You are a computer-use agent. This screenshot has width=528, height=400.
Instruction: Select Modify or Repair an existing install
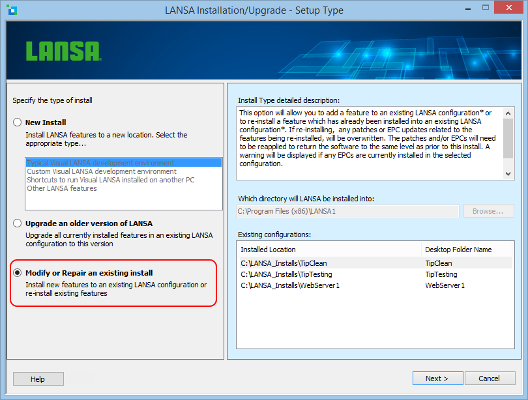(18, 272)
